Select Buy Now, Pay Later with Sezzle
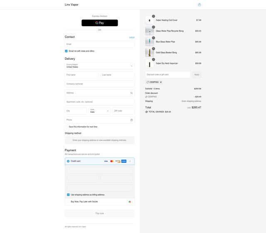This screenshot has height=233, width=266. (68, 201)
